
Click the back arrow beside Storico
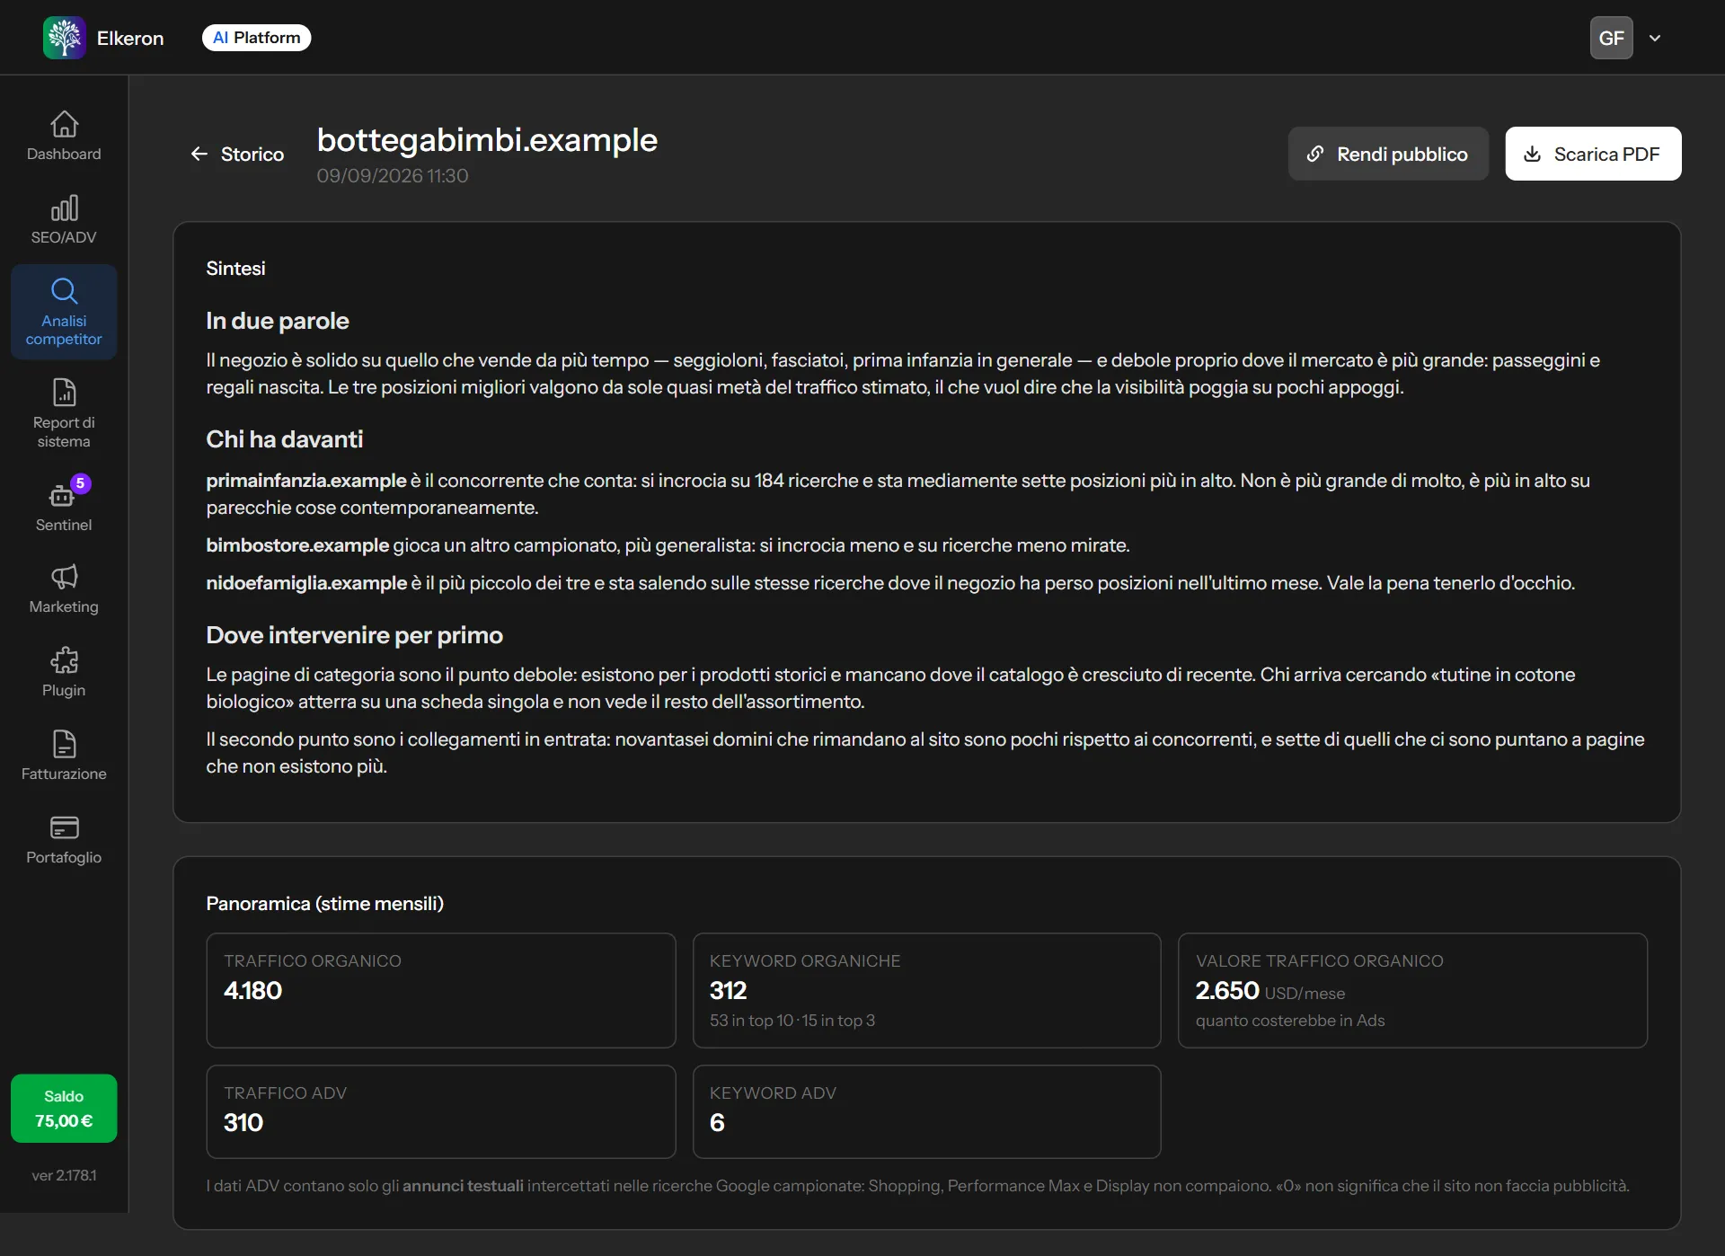coord(199,155)
